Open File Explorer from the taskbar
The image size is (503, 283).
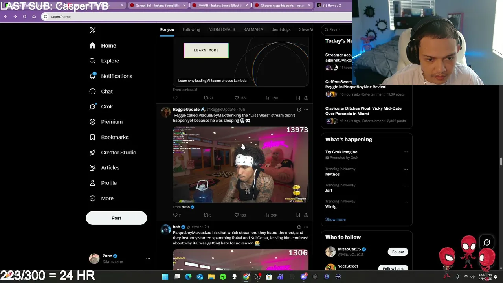click(211, 277)
